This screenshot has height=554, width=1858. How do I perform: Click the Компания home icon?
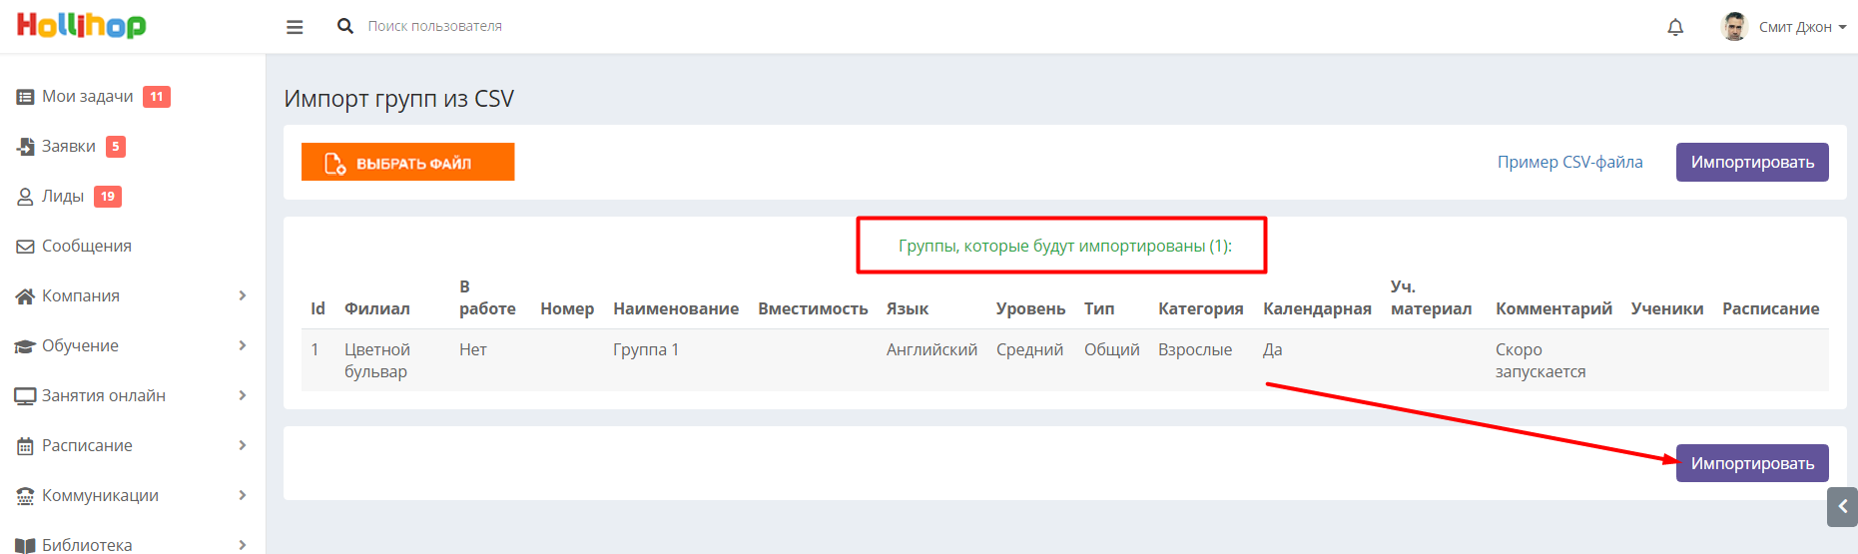[26, 296]
